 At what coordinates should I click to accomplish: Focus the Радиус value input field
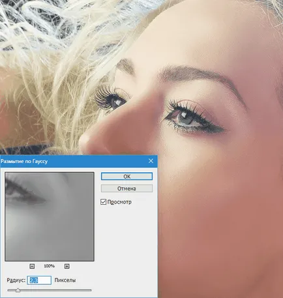[x=39, y=280]
